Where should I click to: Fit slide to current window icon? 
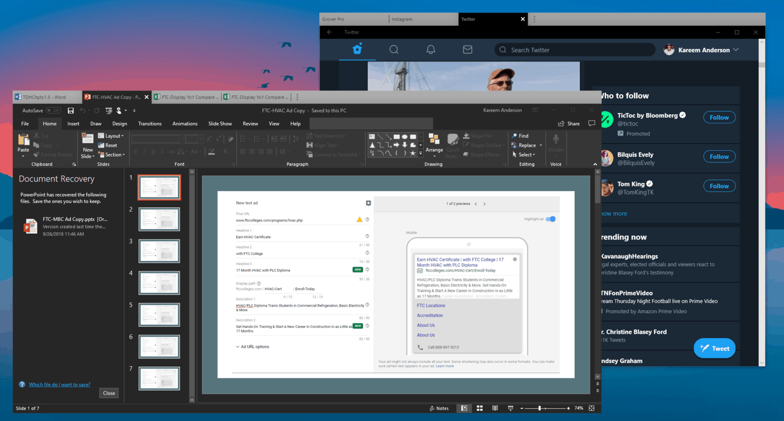click(592, 408)
